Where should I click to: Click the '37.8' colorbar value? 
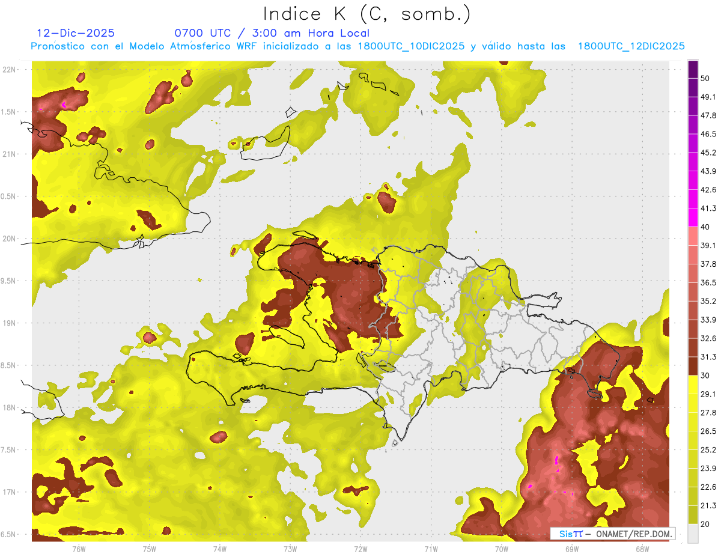click(x=708, y=264)
